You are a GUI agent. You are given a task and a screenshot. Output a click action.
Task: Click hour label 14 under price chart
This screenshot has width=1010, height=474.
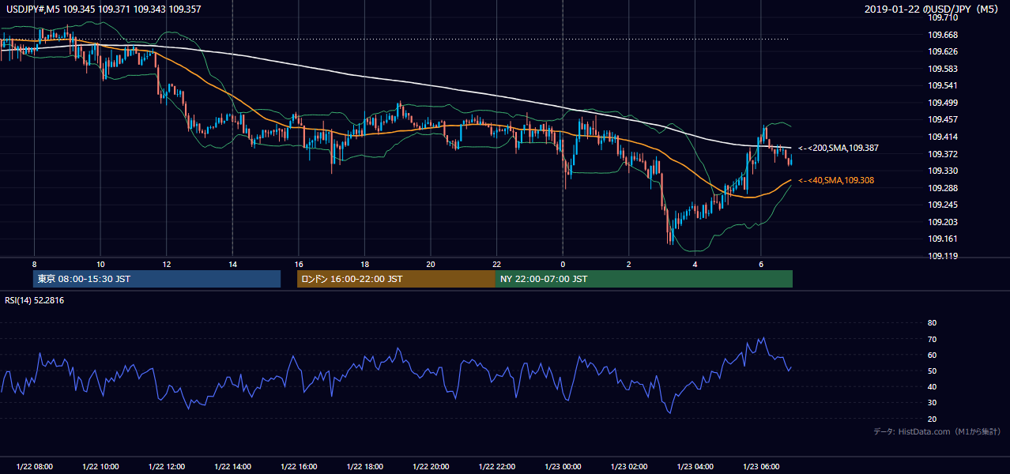click(232, 264)
